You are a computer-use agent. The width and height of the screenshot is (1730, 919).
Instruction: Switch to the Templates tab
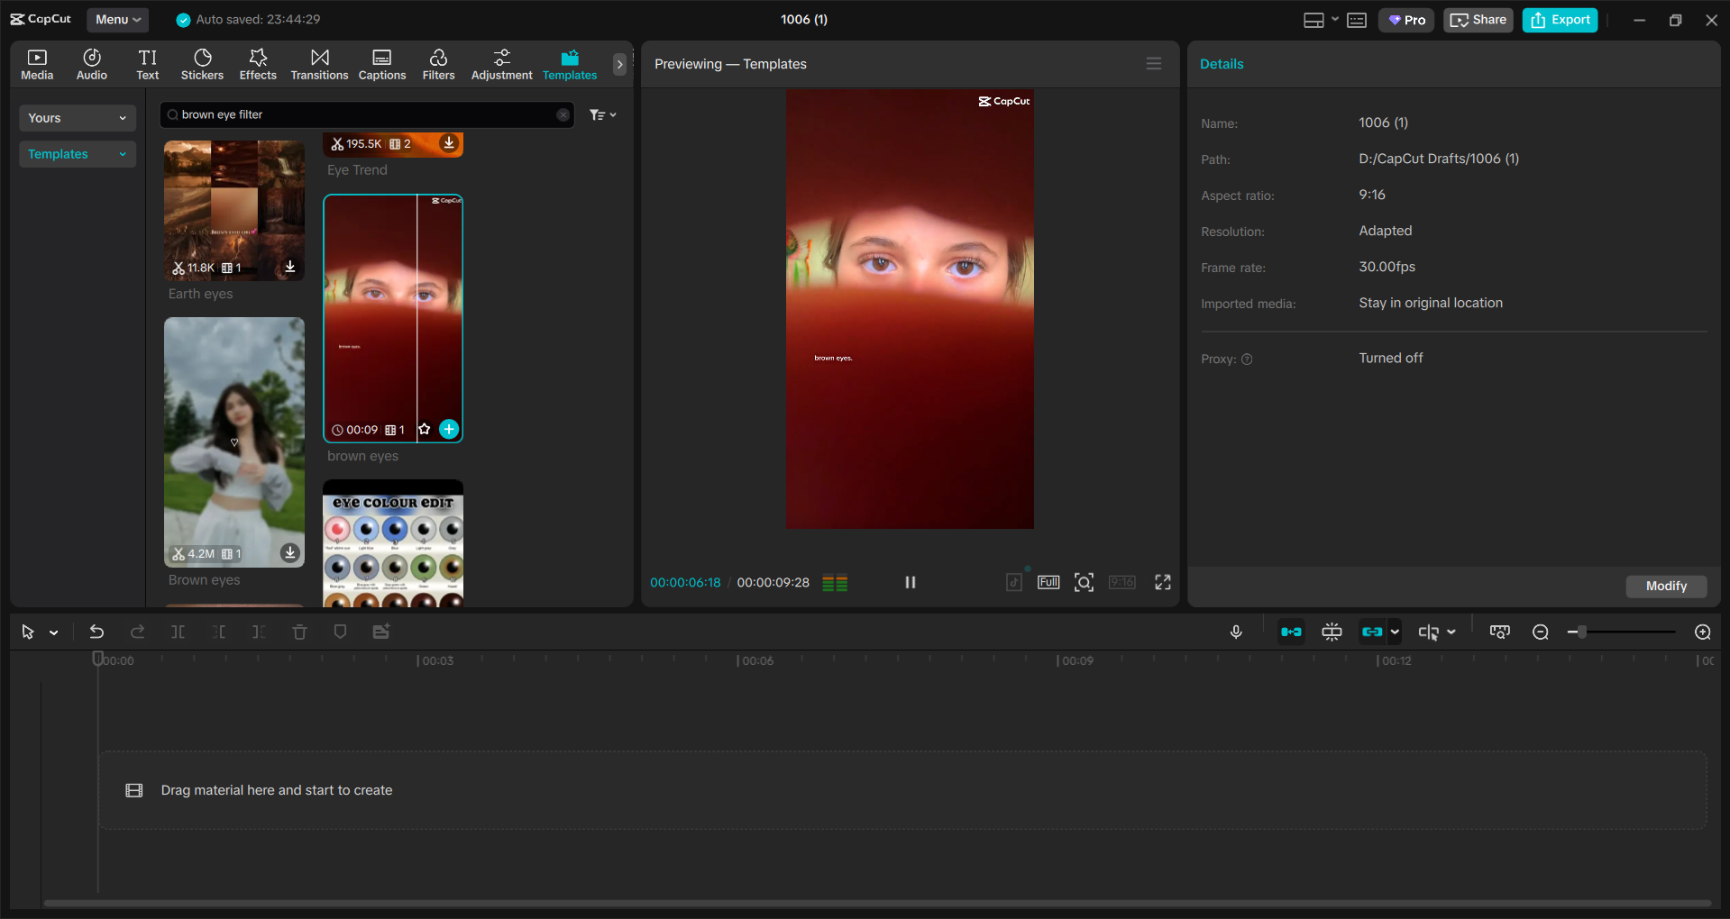coord(569,64)
